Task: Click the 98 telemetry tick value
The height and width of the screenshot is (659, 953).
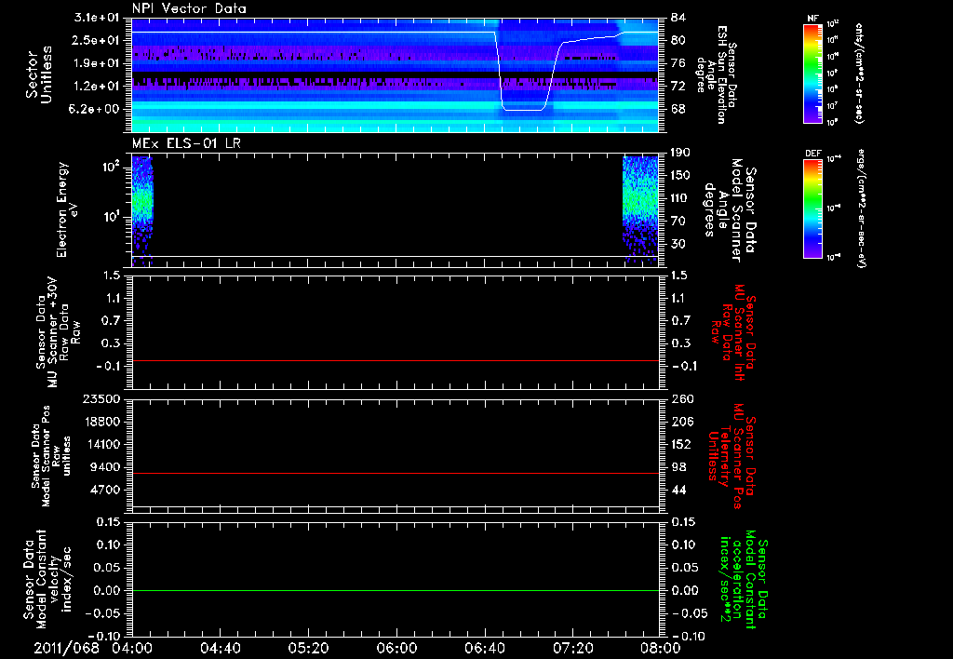Action: pos(678,467)
